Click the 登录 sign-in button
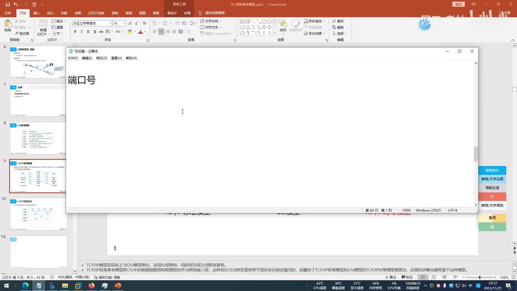The width and height of the screenshot is (517, 291). [x=458, y=4]
